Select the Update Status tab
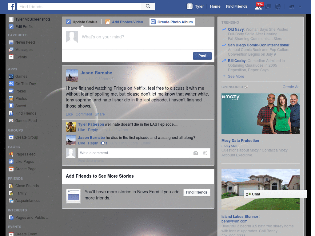 82,22
